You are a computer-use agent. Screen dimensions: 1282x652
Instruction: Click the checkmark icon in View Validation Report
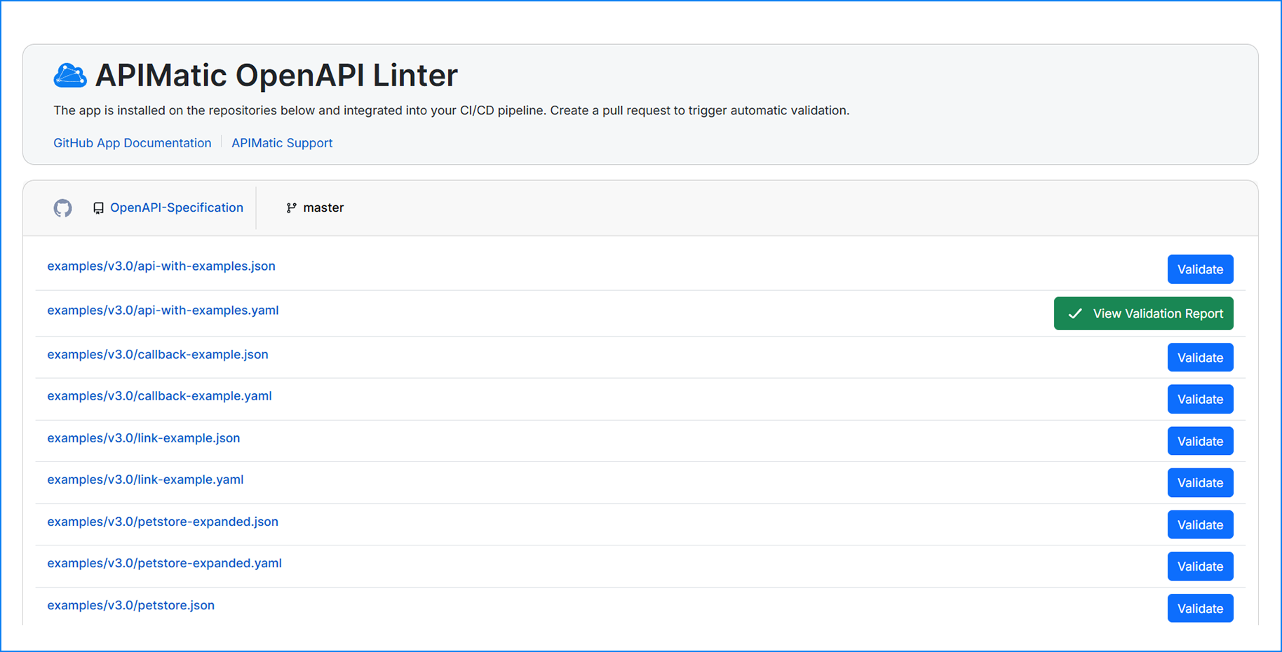click(1074, 314)
